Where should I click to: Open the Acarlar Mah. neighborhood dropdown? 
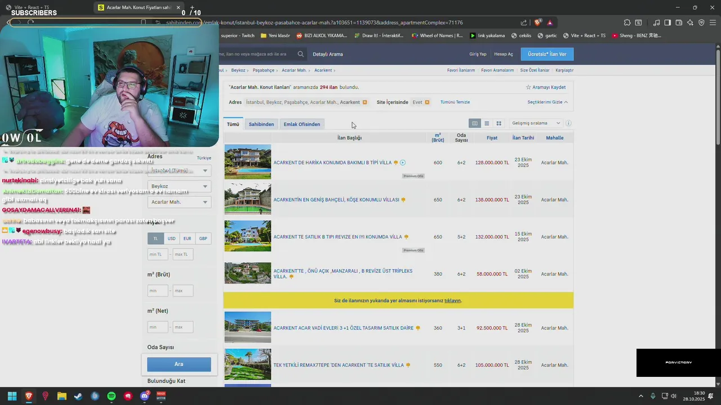[179, 202]
